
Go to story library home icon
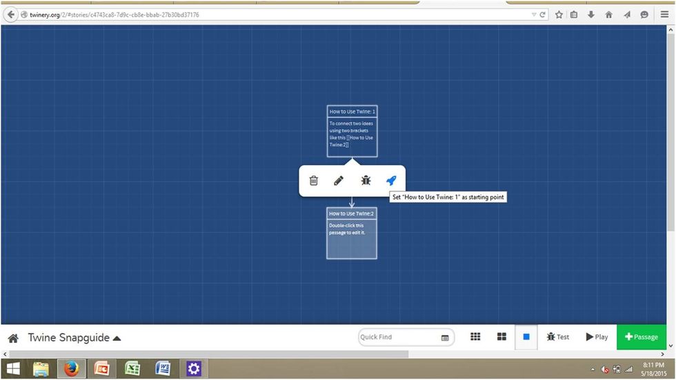coord(13,338)
